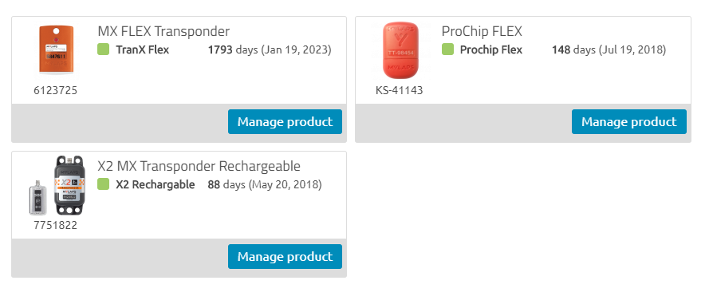The image size is (713, 308).
Task: Click the 1793 days remaining text
Action: (233, 49)
